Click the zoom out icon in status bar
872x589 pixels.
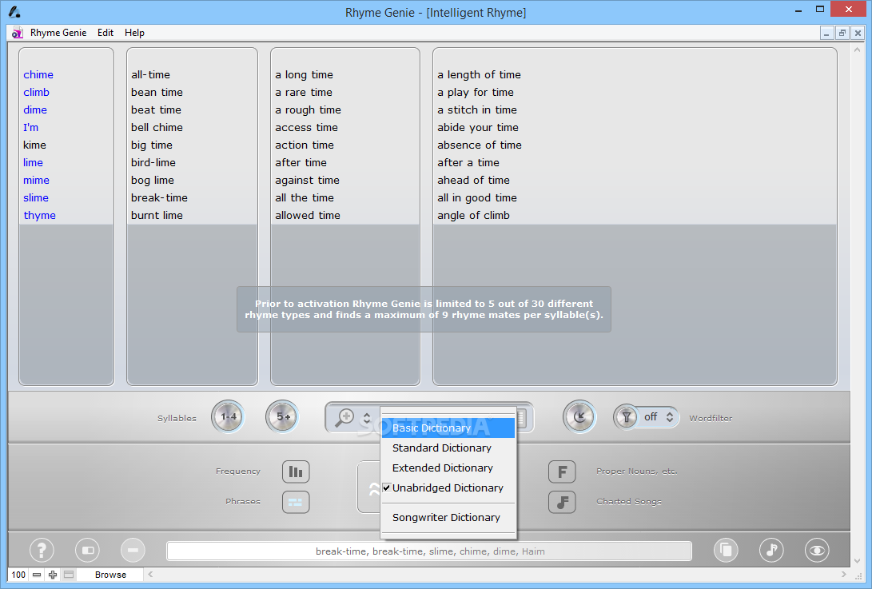point(37,575)
